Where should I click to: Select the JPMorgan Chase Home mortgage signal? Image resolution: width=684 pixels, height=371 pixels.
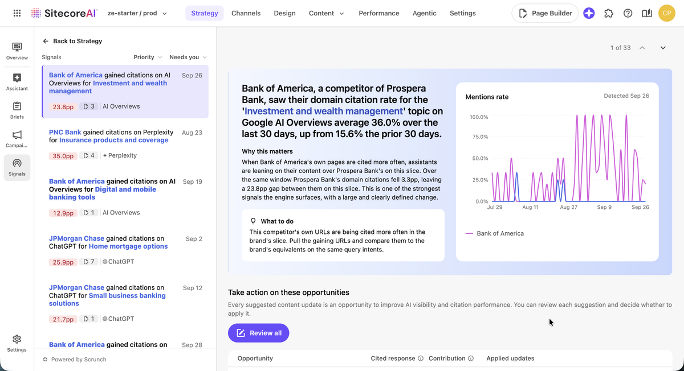click(x=125, y=250)
